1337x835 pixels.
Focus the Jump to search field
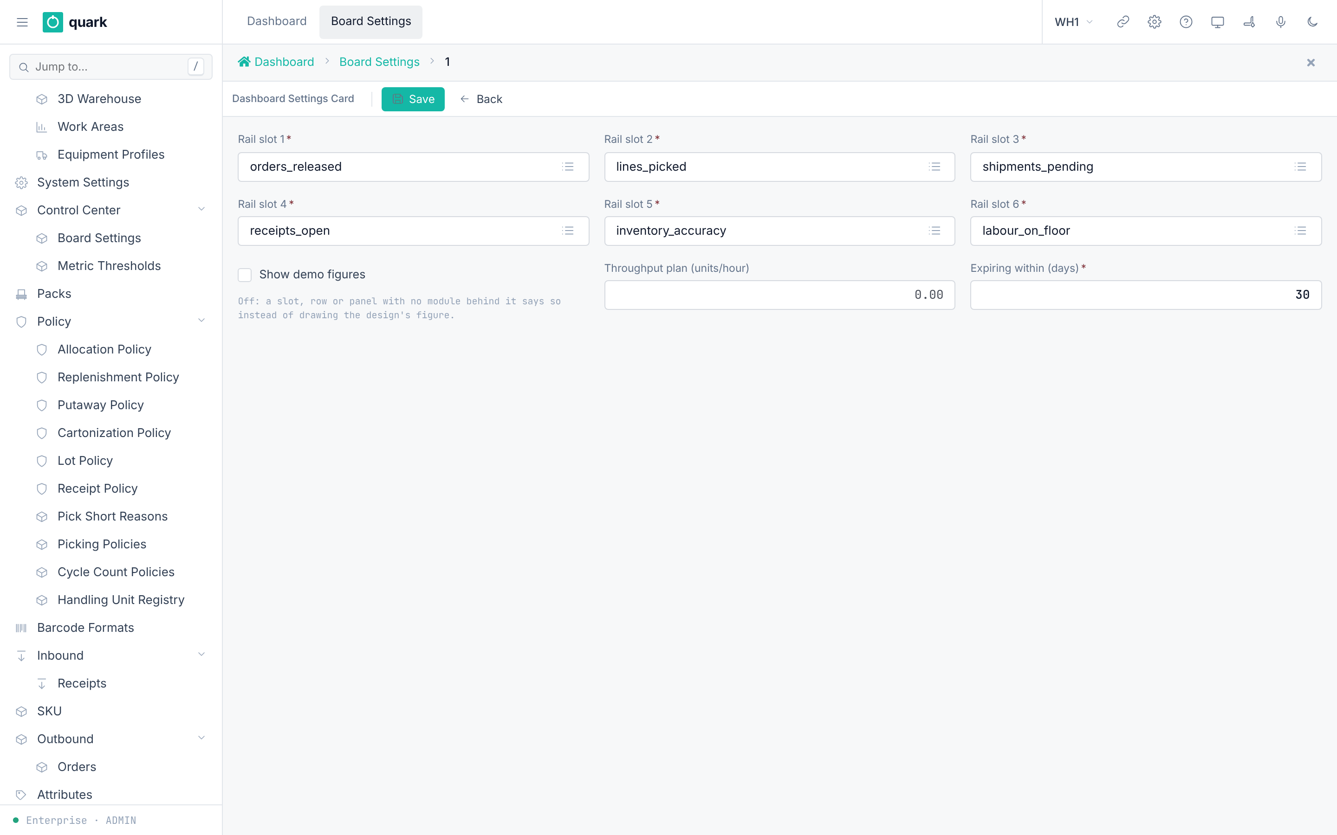pyautogui.click(x=110, y=67)
